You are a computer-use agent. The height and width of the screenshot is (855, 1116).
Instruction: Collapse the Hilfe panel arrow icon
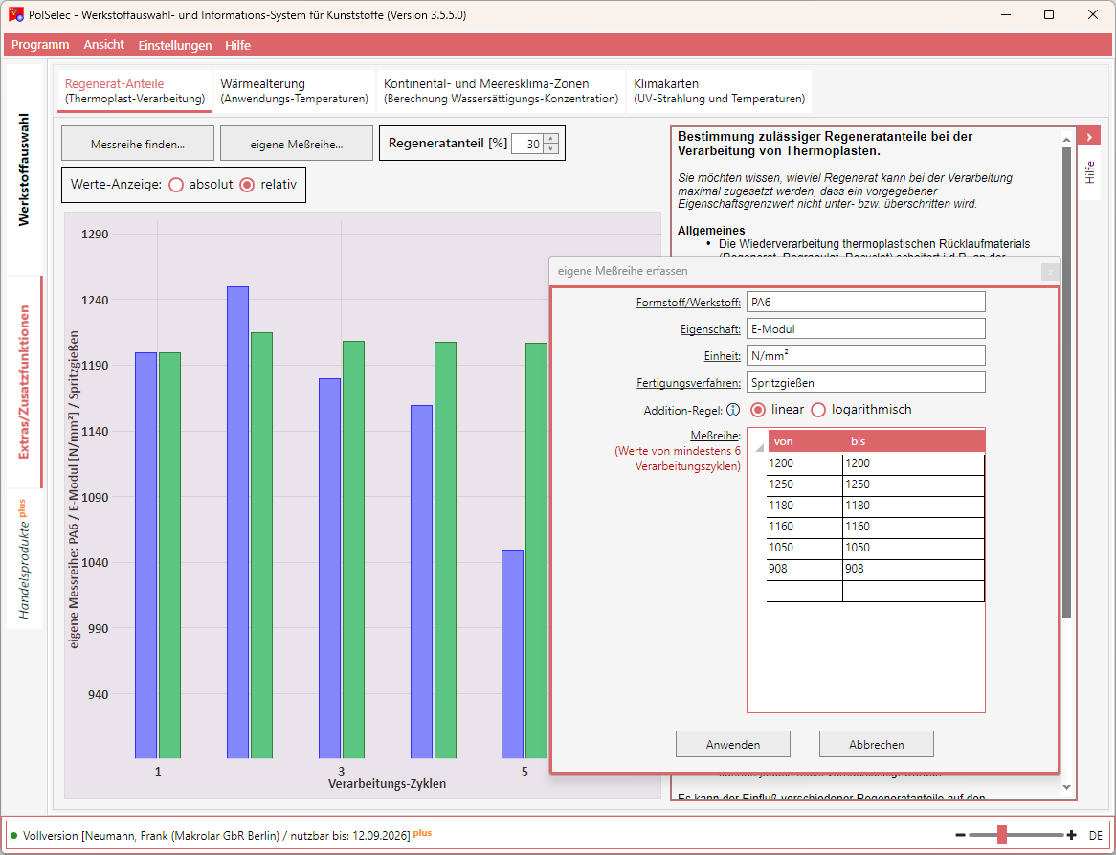1089,137
